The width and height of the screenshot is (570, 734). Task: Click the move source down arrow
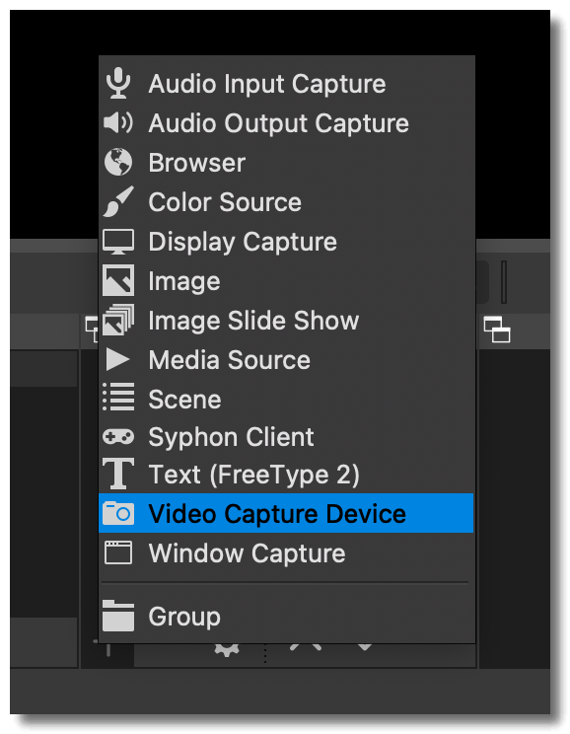[x=365, y=647]
